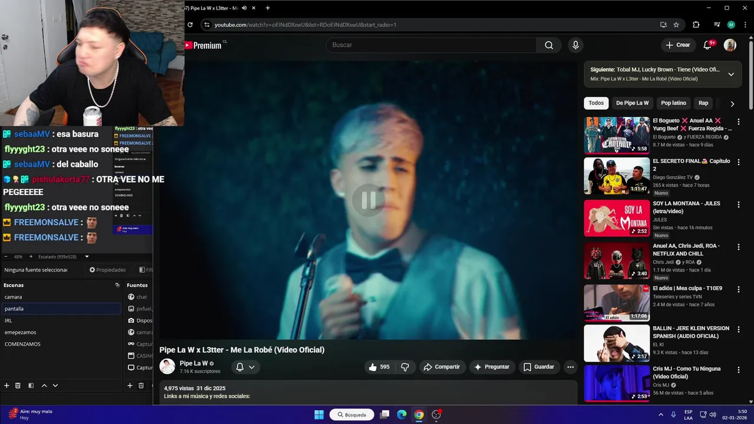
Task: Open more actions three-dot menu
Action: [x=570, y=367]
